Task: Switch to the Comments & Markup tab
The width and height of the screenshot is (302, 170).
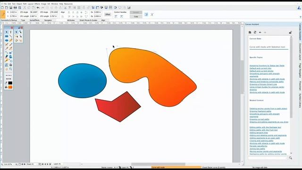Action: click(x=9, y=20)
